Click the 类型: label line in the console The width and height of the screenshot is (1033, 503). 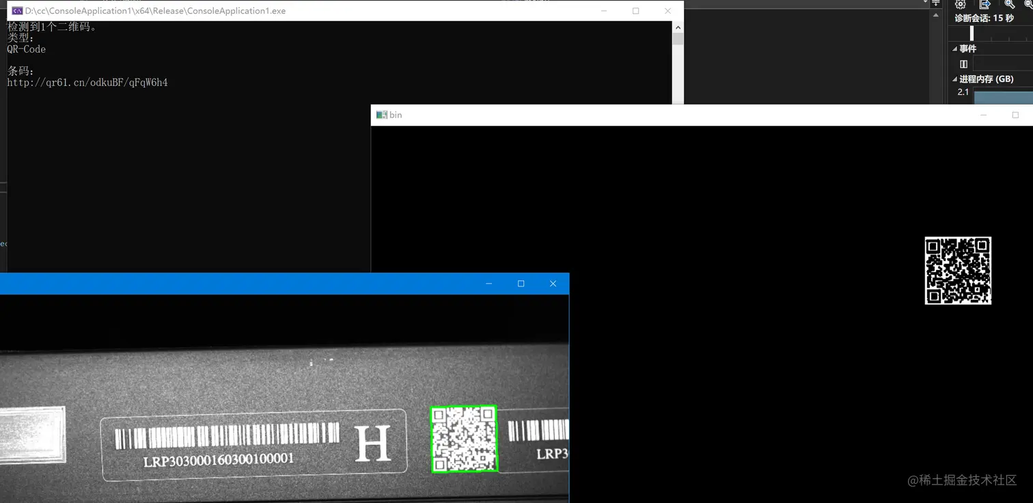[20, 38]
